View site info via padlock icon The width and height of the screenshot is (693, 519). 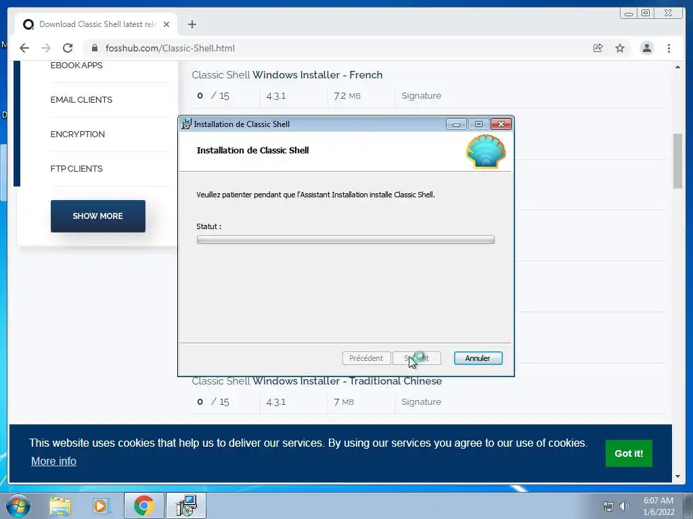[95, 48]
